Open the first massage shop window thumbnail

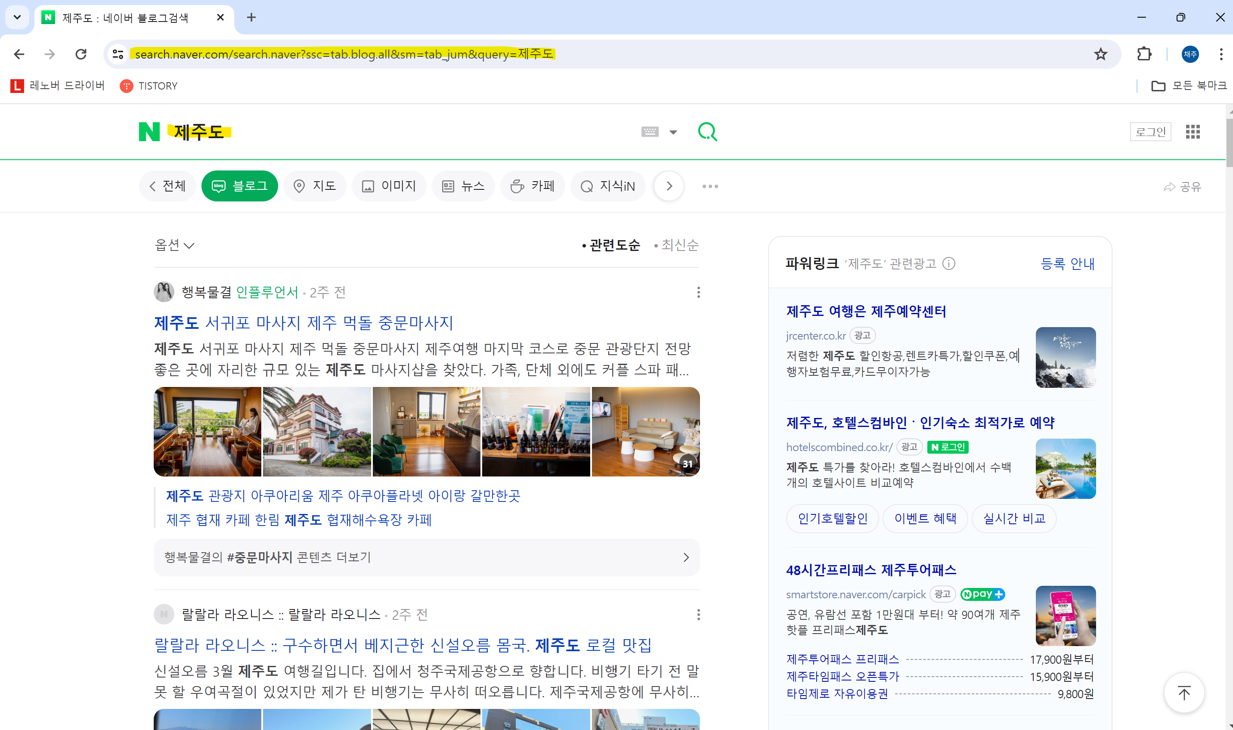click(x=208, y=431)
